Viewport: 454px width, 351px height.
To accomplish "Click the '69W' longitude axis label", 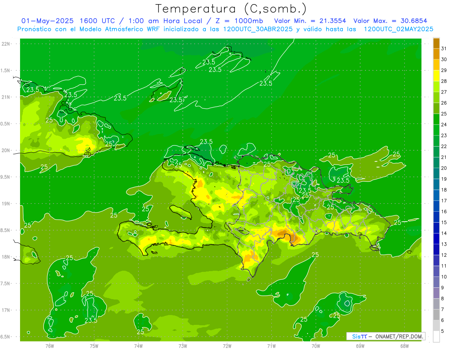I will click(x=360, y=346).
